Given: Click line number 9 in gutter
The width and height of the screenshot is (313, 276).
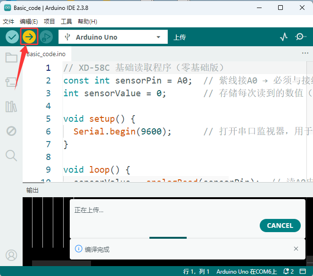Looking at the screenshot, I should pos(48,170).
